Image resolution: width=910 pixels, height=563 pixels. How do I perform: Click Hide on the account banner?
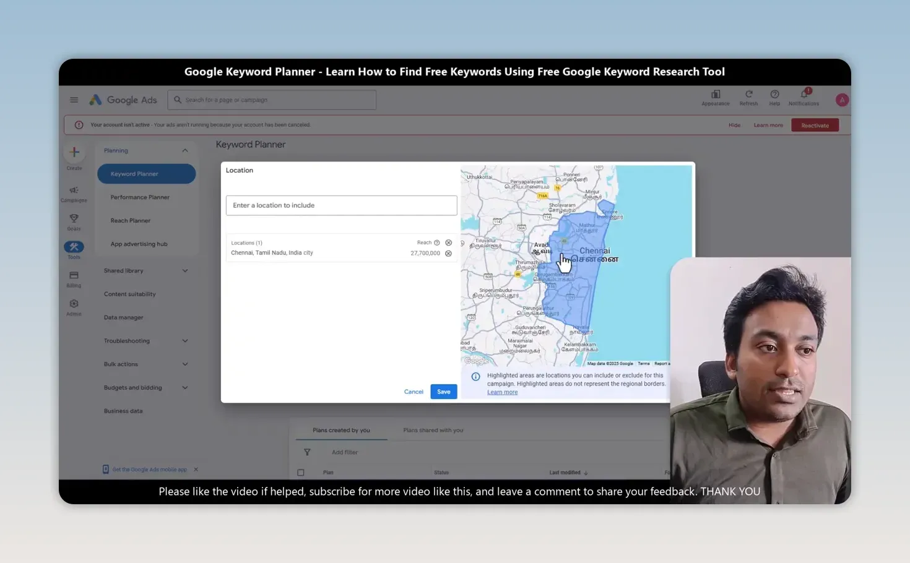[734, 126]
